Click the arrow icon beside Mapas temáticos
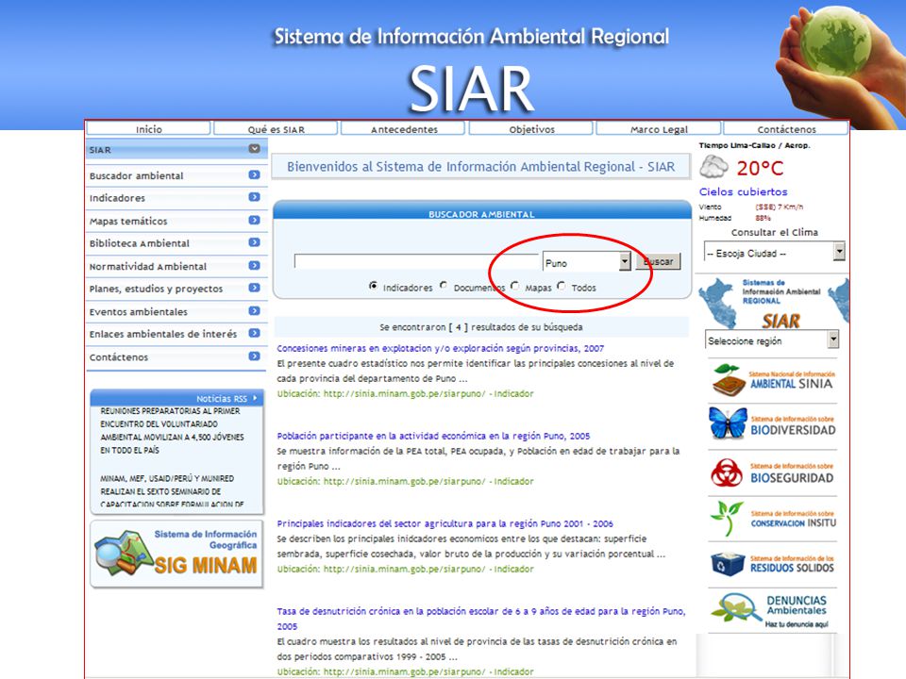 coord(254,221)
